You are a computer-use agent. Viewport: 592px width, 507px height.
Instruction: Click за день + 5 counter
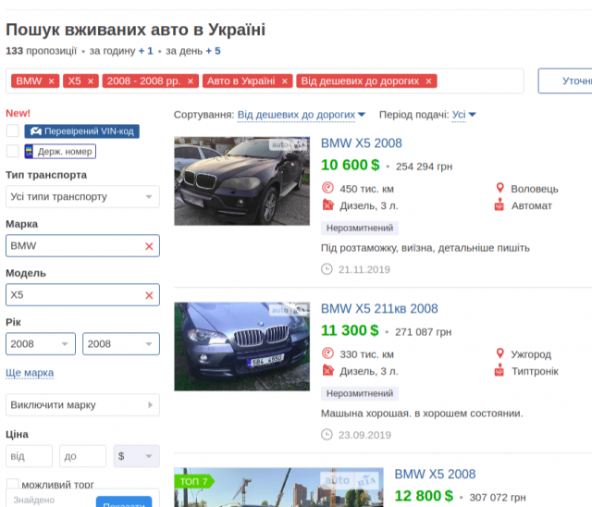[193, 51]
